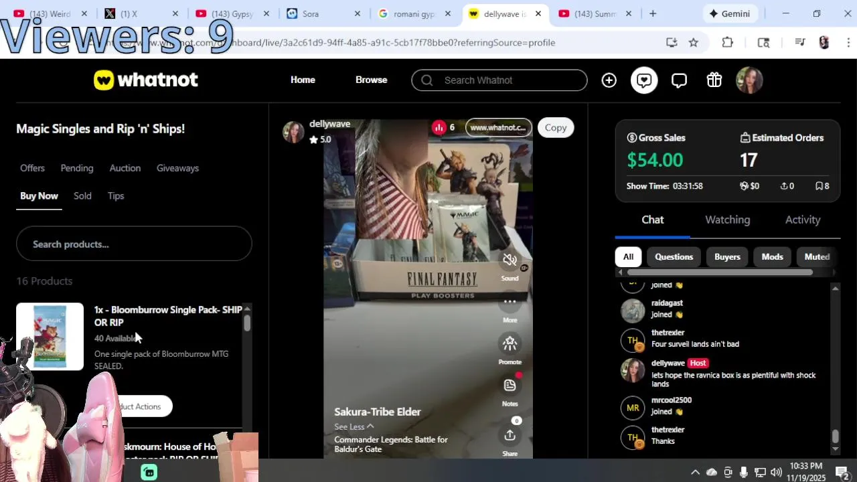Click the red viewer count icon
This screenshot has width=857, height=482.
(439, 127)
